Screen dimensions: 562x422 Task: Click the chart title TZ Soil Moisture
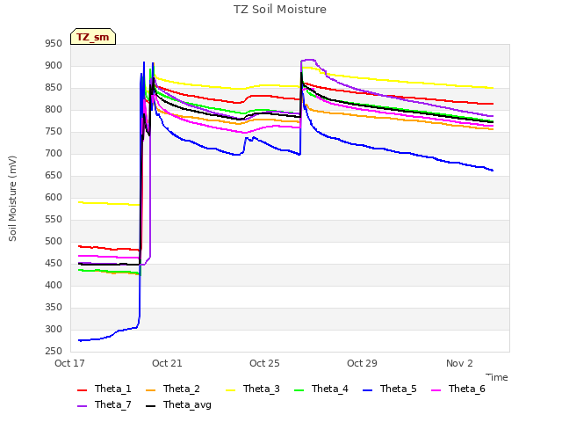click(x=280, y=10)
